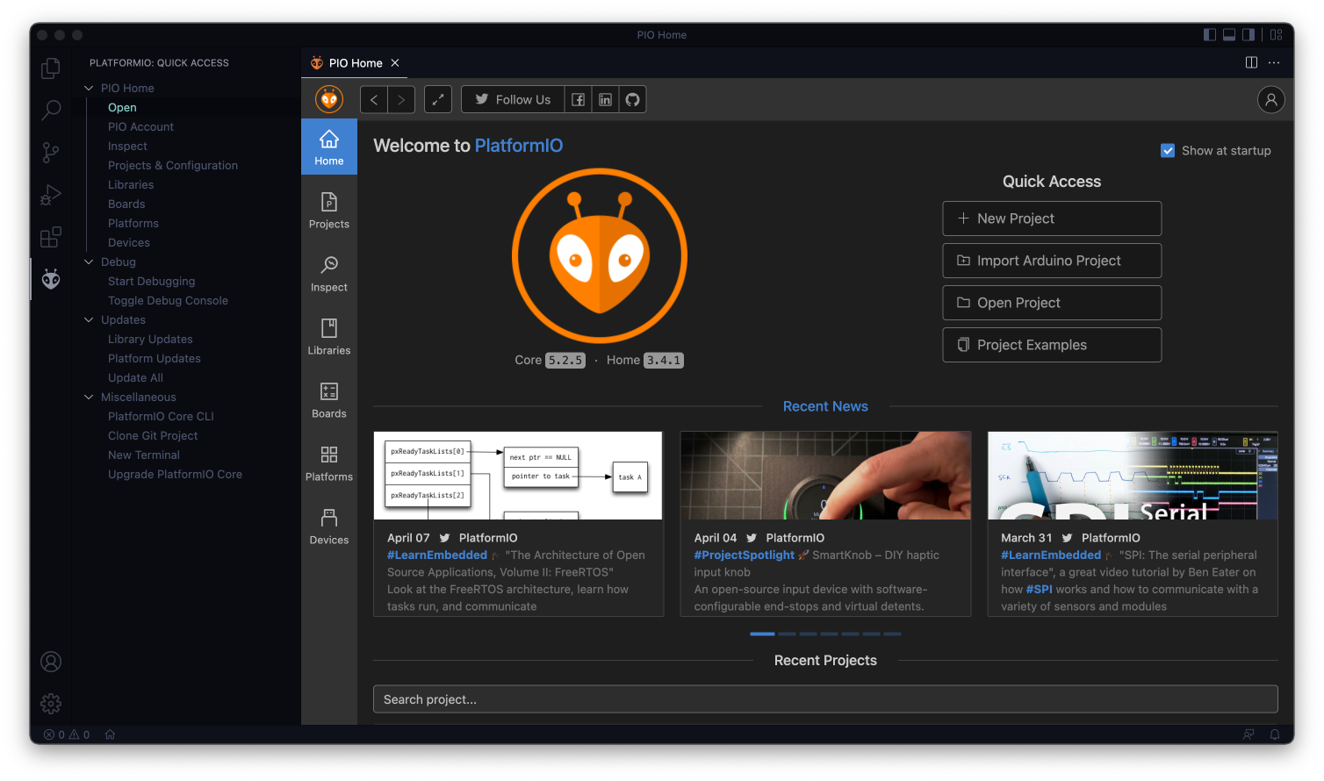Uncheck Show at startup checkbox

tap(1168, 151)
